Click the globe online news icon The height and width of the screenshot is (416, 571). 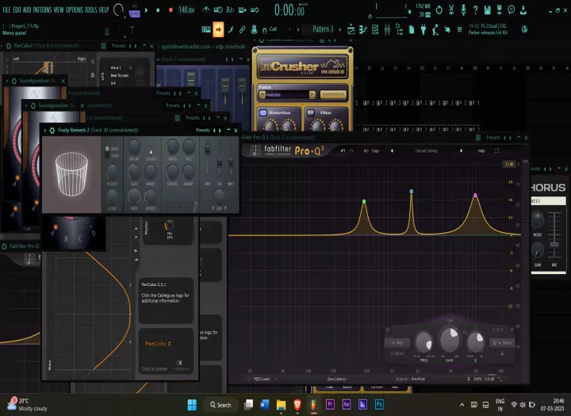(524, 29)
